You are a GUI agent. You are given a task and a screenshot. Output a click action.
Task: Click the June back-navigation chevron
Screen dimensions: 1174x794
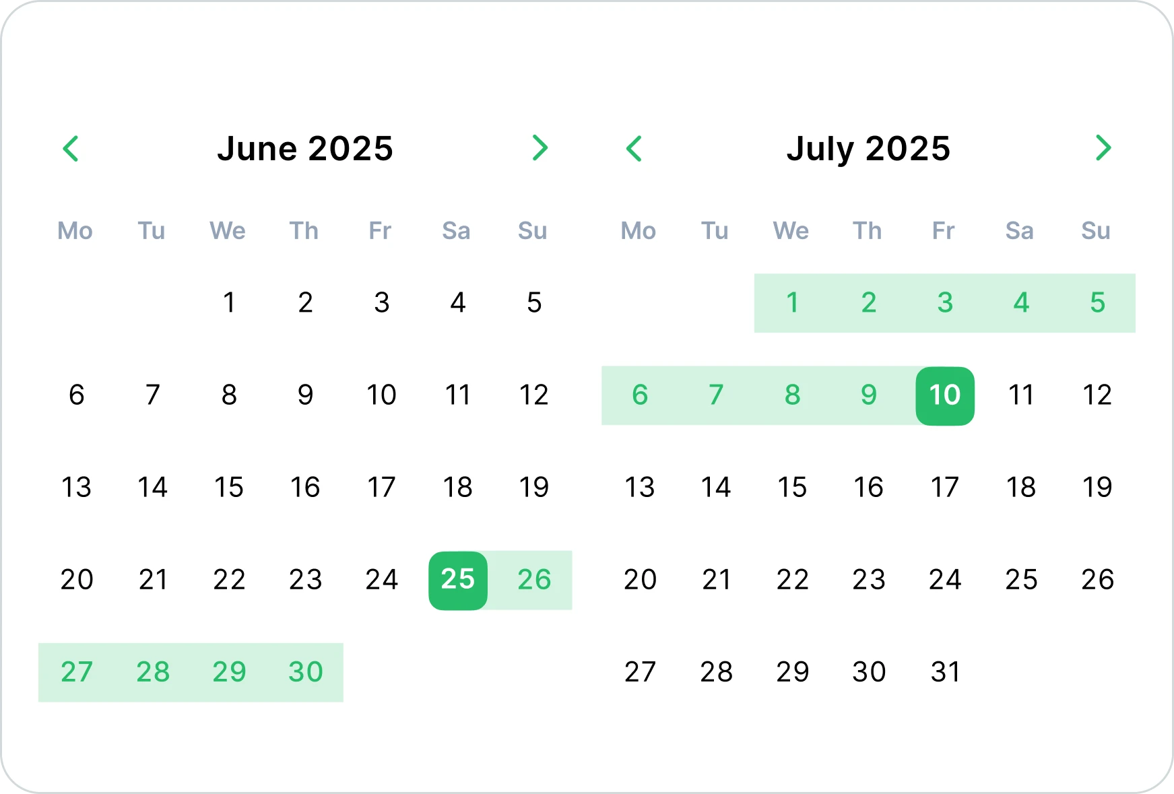[x=71, y=148]
